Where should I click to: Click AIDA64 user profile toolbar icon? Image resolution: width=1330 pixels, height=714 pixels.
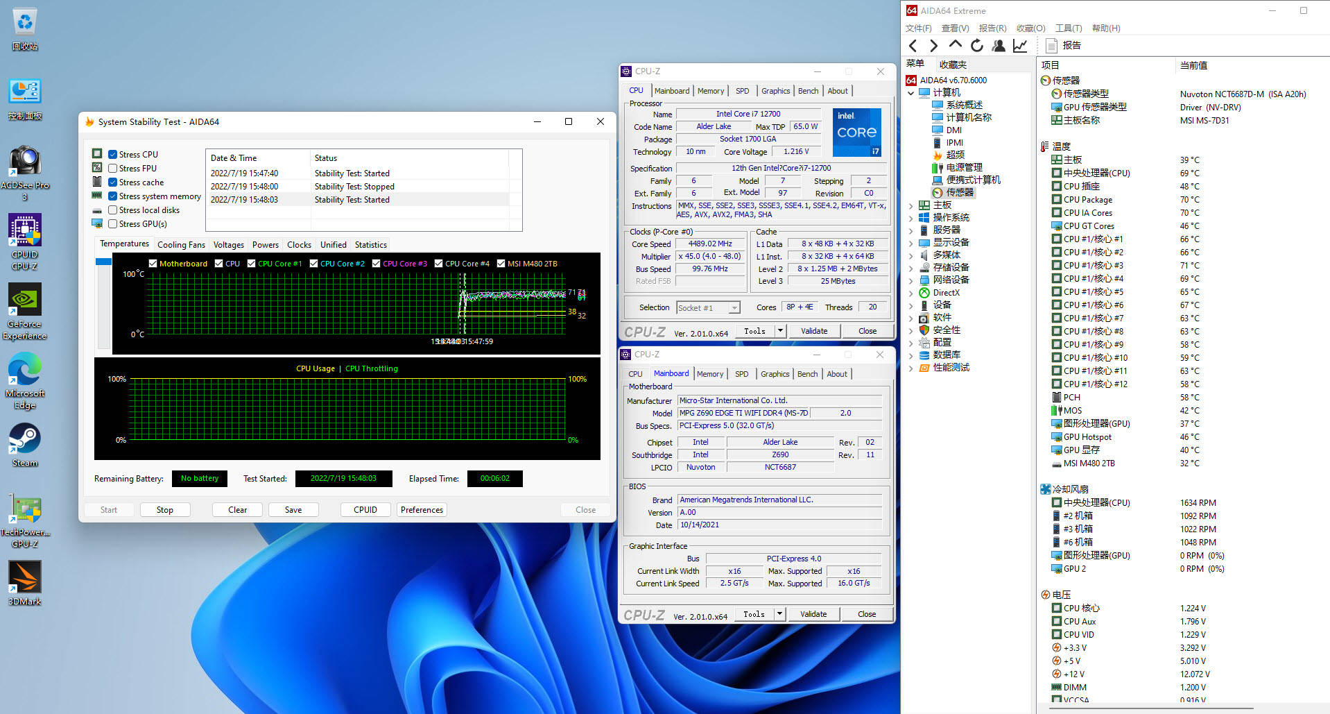[x=999, y=46]
